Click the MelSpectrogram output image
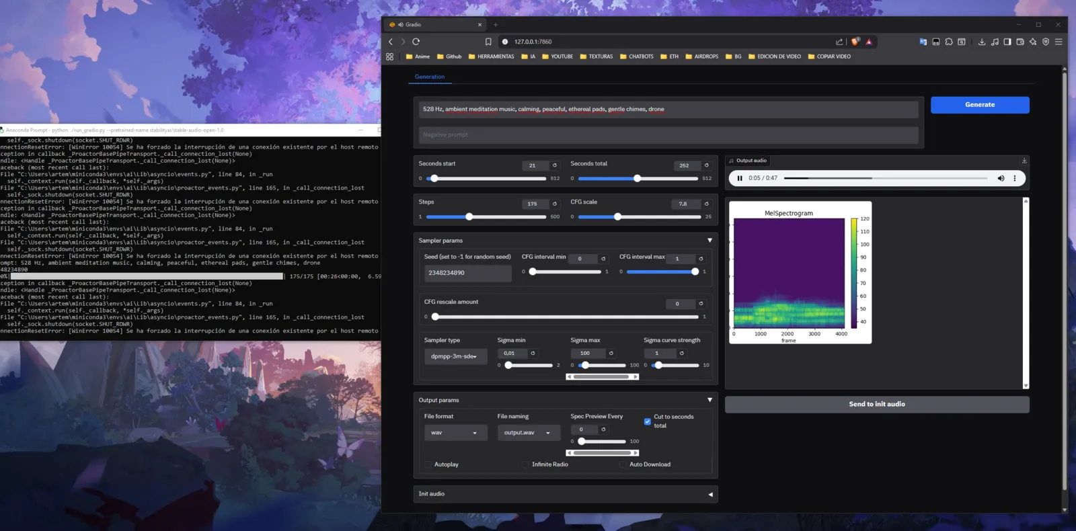Viewport: 1076px width, 531px height. point(800,272)
